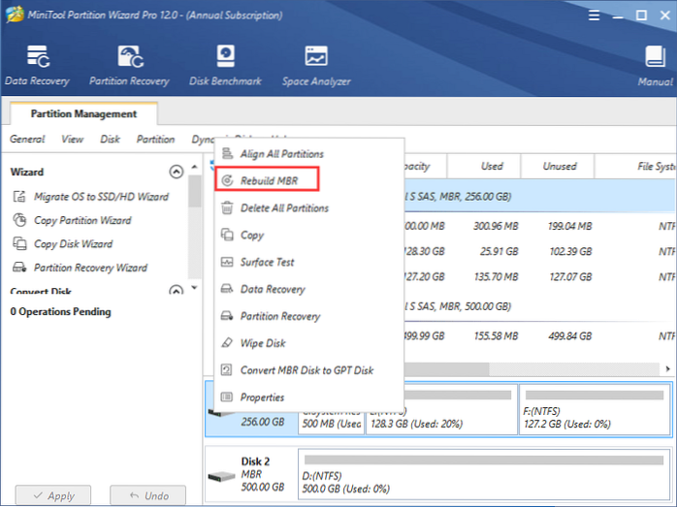The height and width of the screenshot is (507, 677).
Task: Select Wipe Disk from the context menu
Action: pyautogui.click(x=263, y=343)
